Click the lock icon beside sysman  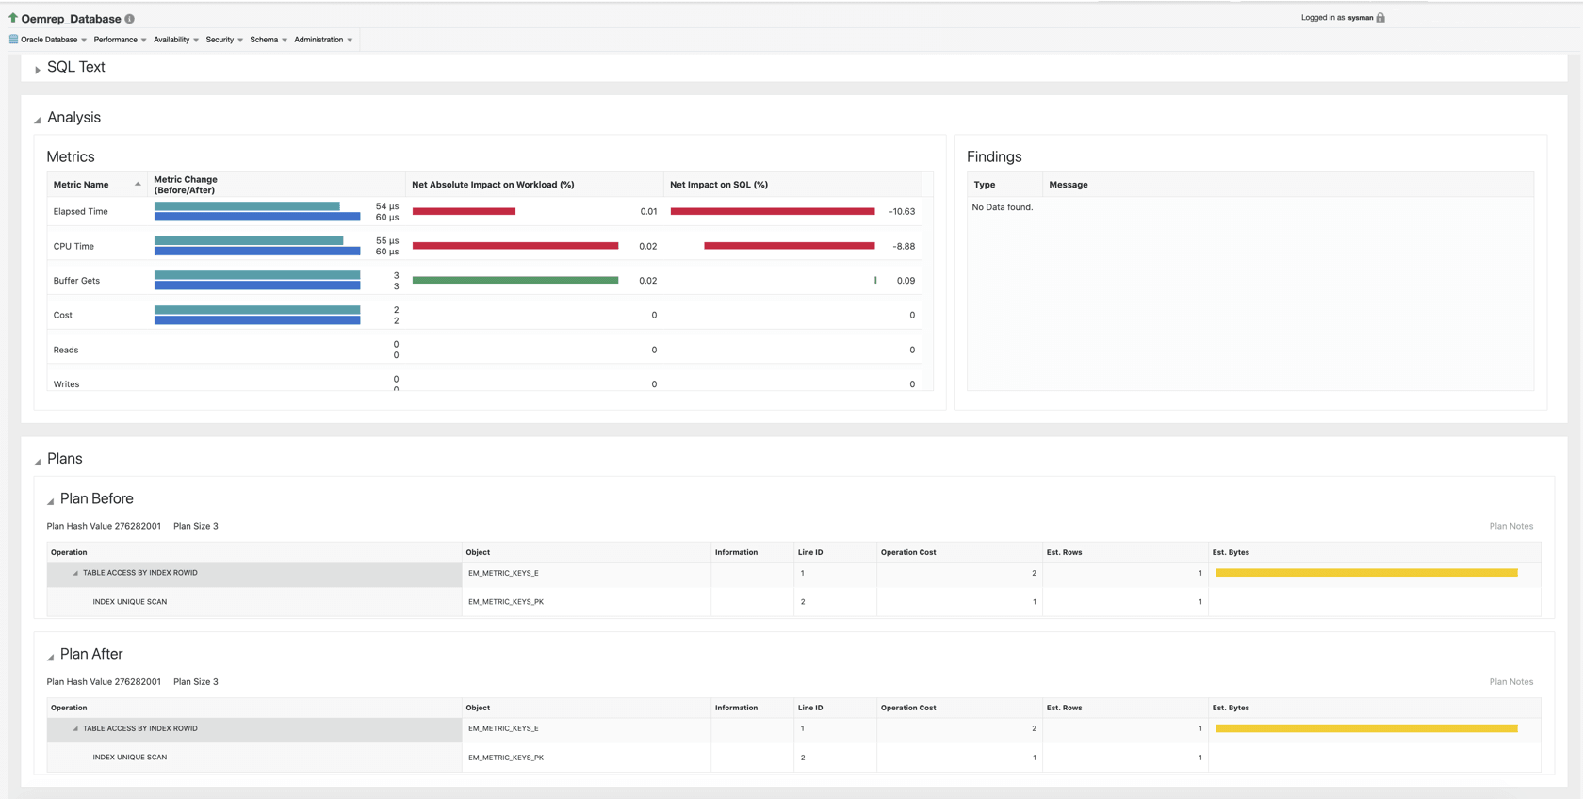(1380, 18)
